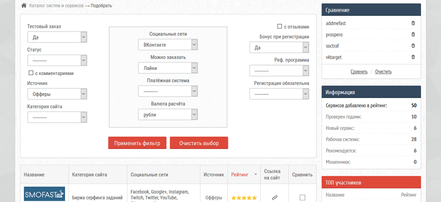Screen dimensions: 441x202
Task: Click 'Рекомендуется' info row
Action: coord(371,151)
